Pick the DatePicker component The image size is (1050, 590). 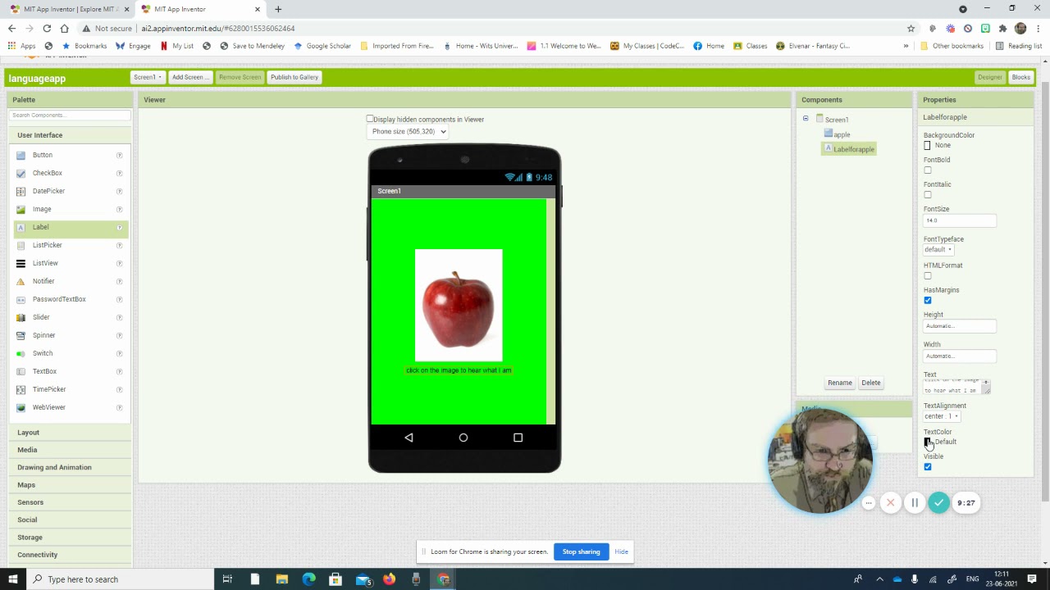48,191
